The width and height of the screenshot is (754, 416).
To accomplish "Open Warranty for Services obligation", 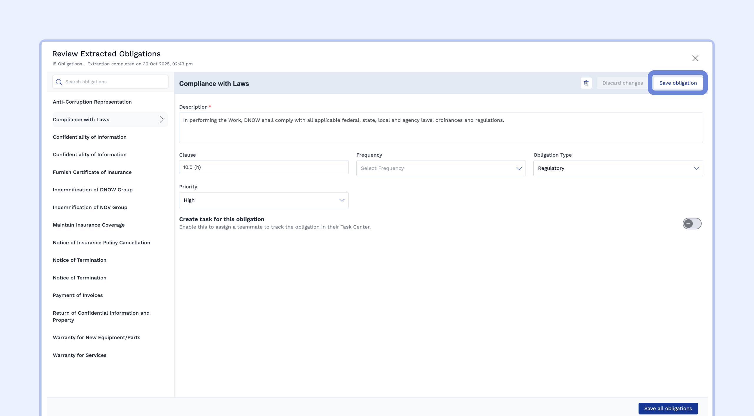I will (x=80, y=355).
